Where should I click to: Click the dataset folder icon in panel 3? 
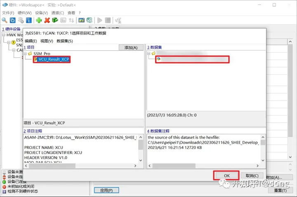coord(153,53)
